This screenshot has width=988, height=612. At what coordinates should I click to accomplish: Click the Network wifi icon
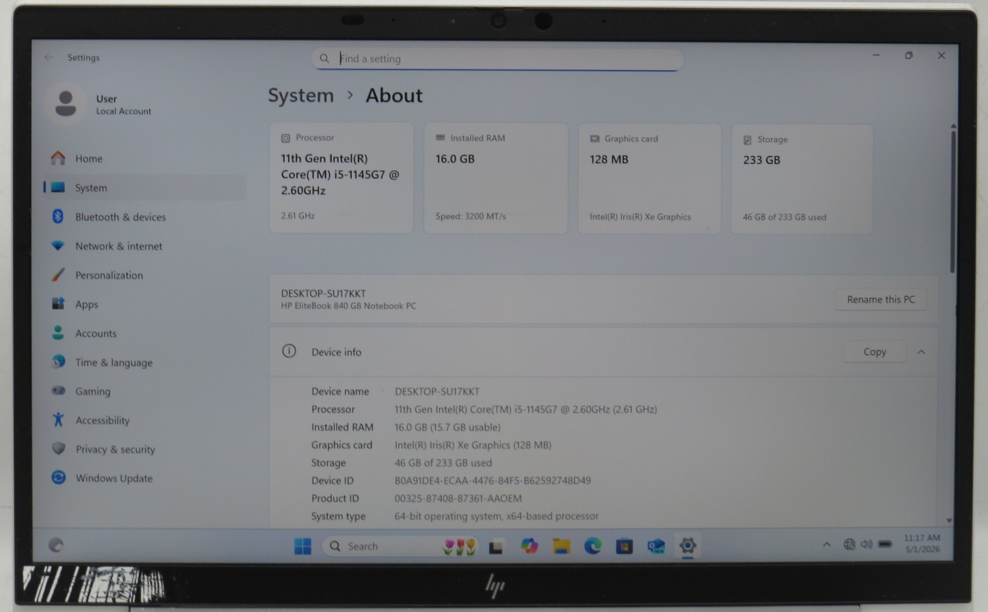[x=58, y=245]
